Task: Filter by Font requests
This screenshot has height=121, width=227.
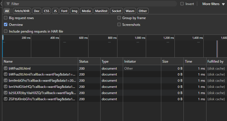Action: tap(64, 11)
